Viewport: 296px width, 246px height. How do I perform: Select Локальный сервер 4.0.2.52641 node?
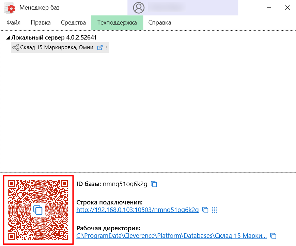click(54, 37)
